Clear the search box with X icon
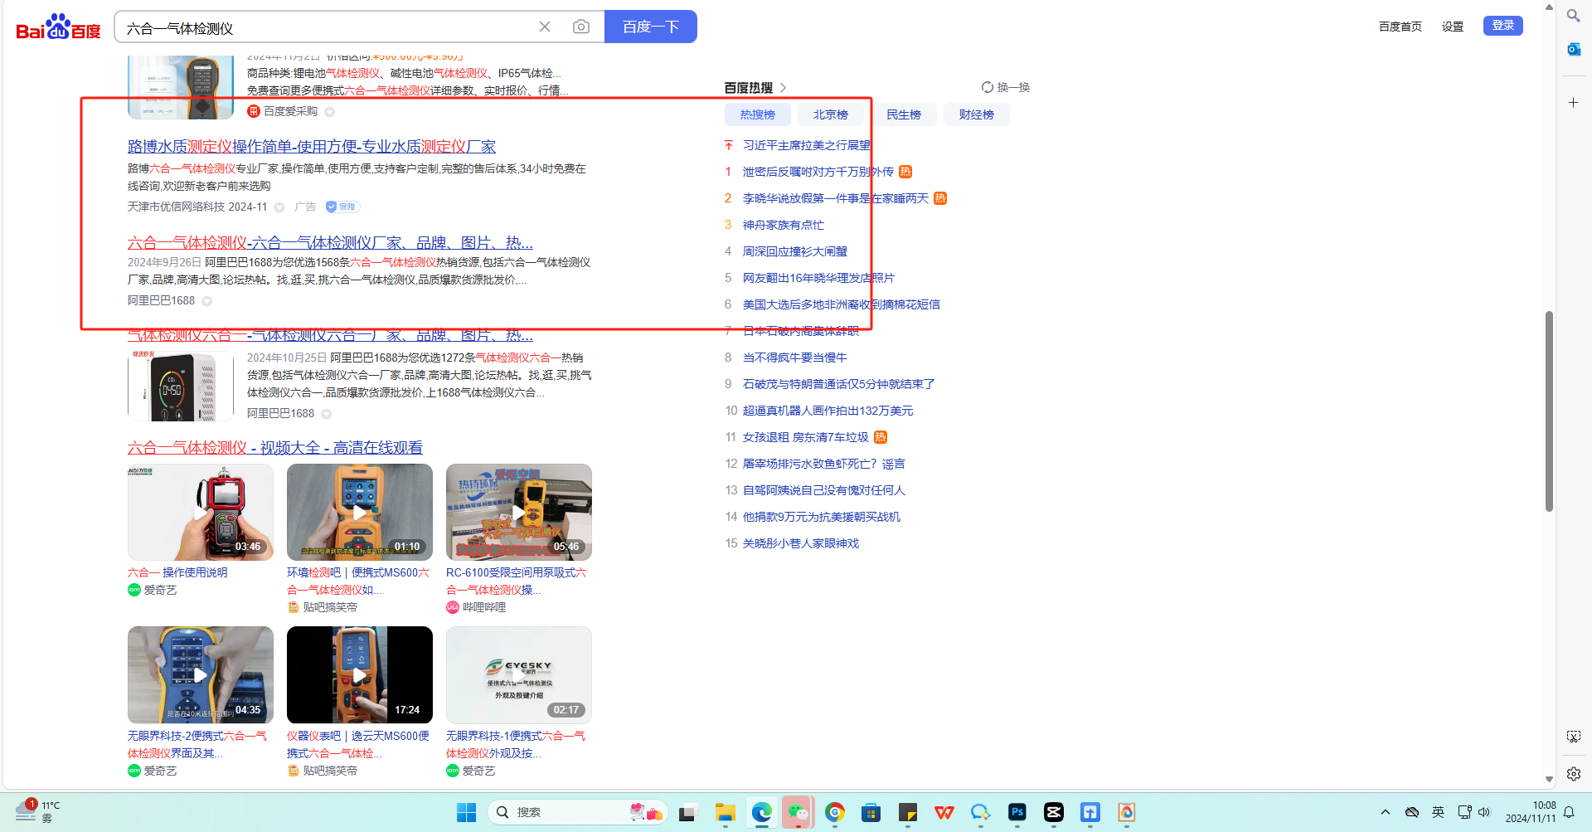Screen dimensions: 1592x832 pyautogui.click(x=545, y=27)
